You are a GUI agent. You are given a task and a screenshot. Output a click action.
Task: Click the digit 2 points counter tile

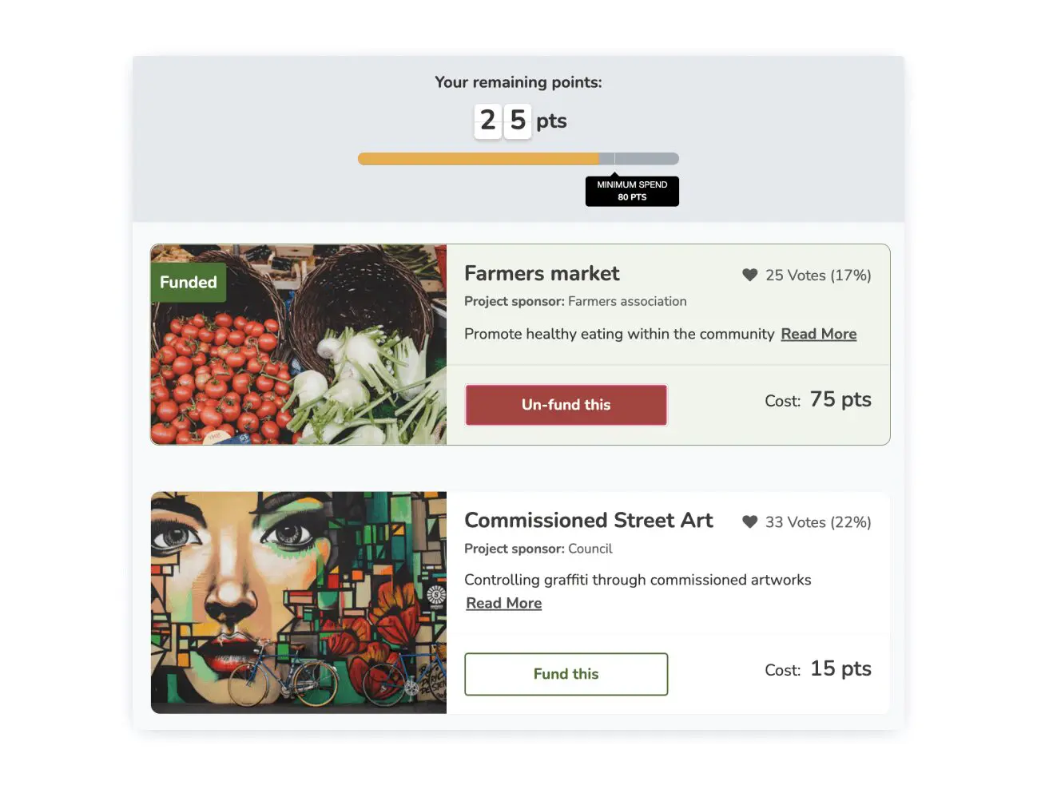488,121
